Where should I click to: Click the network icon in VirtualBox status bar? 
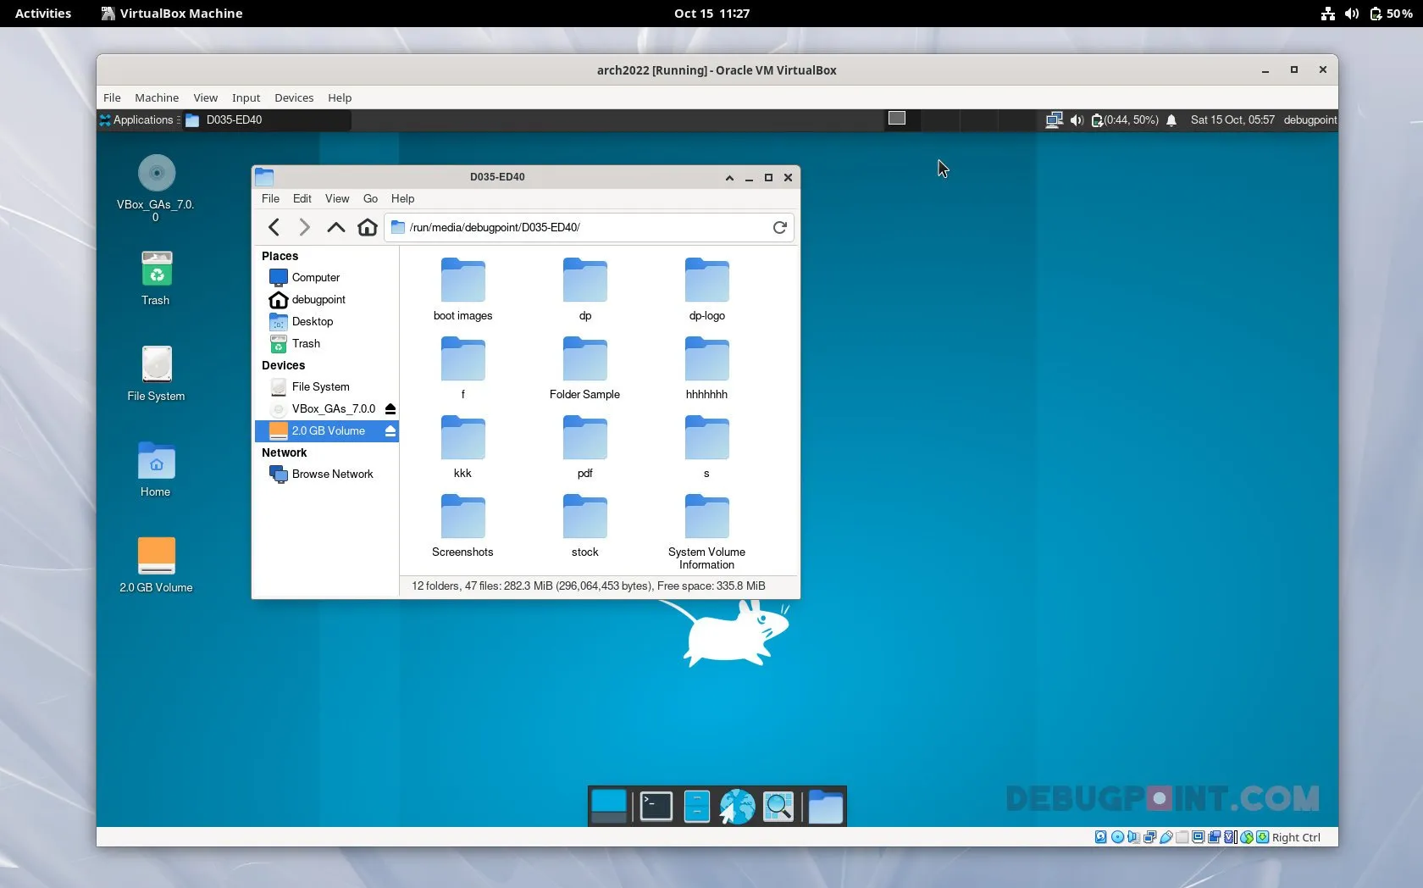point(1149,837)
